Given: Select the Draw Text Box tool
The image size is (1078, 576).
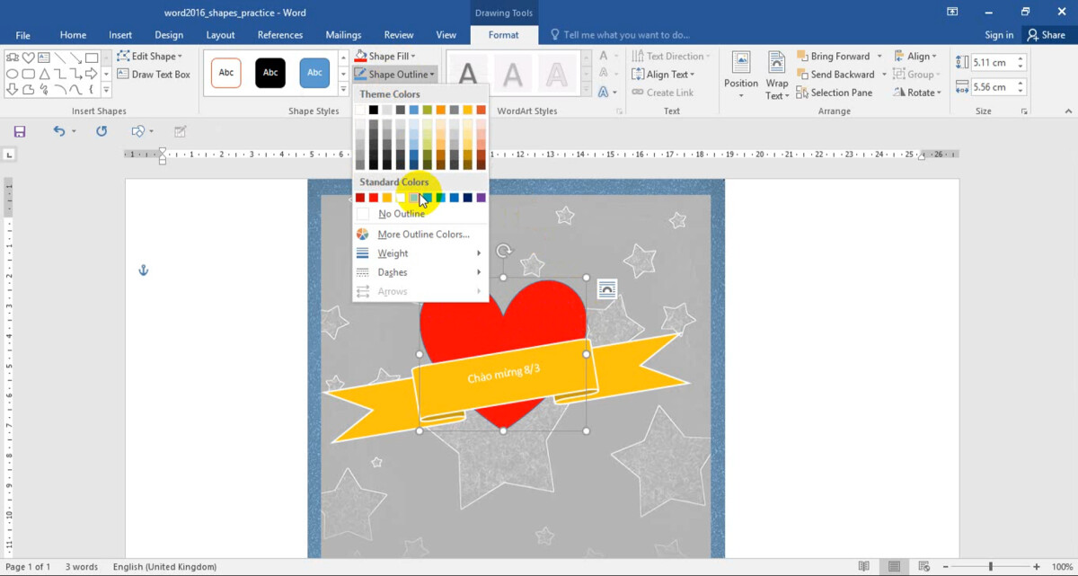Looking at the screenshot, I should [x=153, y=75].
